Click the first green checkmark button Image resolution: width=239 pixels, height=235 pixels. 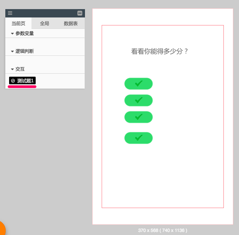click(x=138, y=84)
